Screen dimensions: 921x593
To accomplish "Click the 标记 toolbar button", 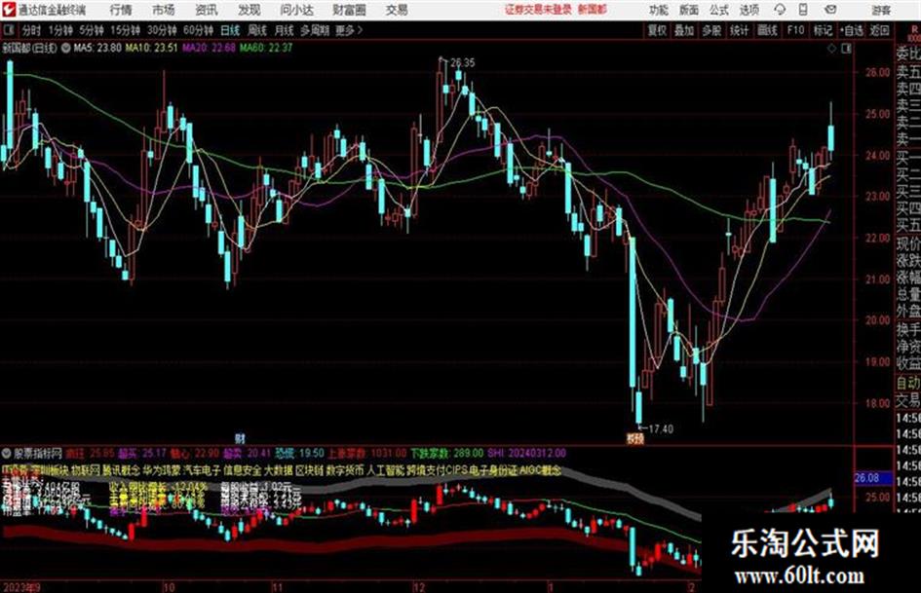I will [823, 30].
